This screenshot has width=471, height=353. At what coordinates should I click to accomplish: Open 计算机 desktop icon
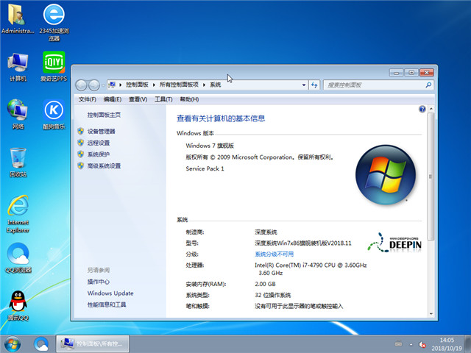point(18,67)
